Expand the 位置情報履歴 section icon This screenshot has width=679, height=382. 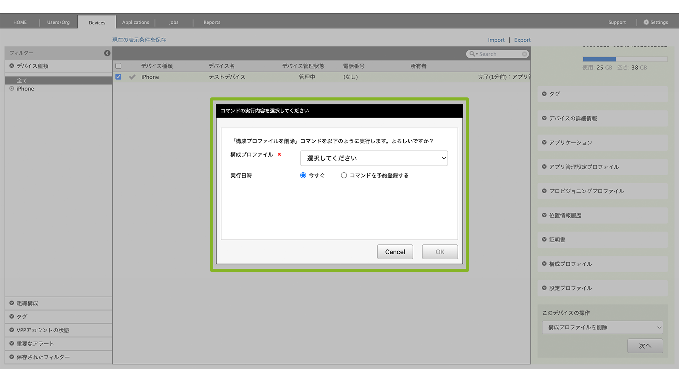tap(544, 215)
